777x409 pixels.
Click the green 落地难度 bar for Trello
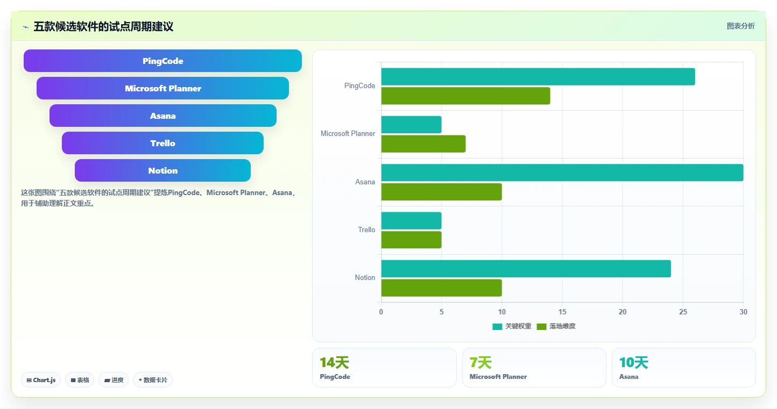411,240
